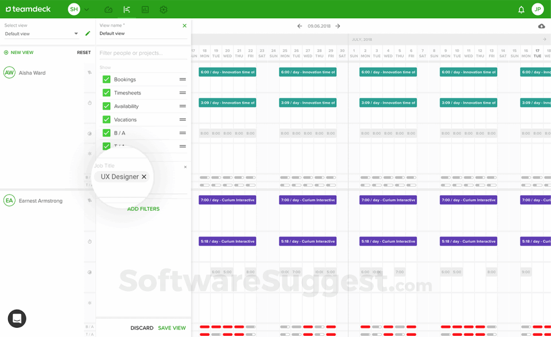Click Aisha Ward's bookings row icon
The width and height of the screenshot is (551, 337).
pyautogui.click(x=90, y=72)
